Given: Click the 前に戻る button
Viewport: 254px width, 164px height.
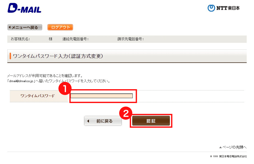Looking at the screenshot, I should 103,121.
